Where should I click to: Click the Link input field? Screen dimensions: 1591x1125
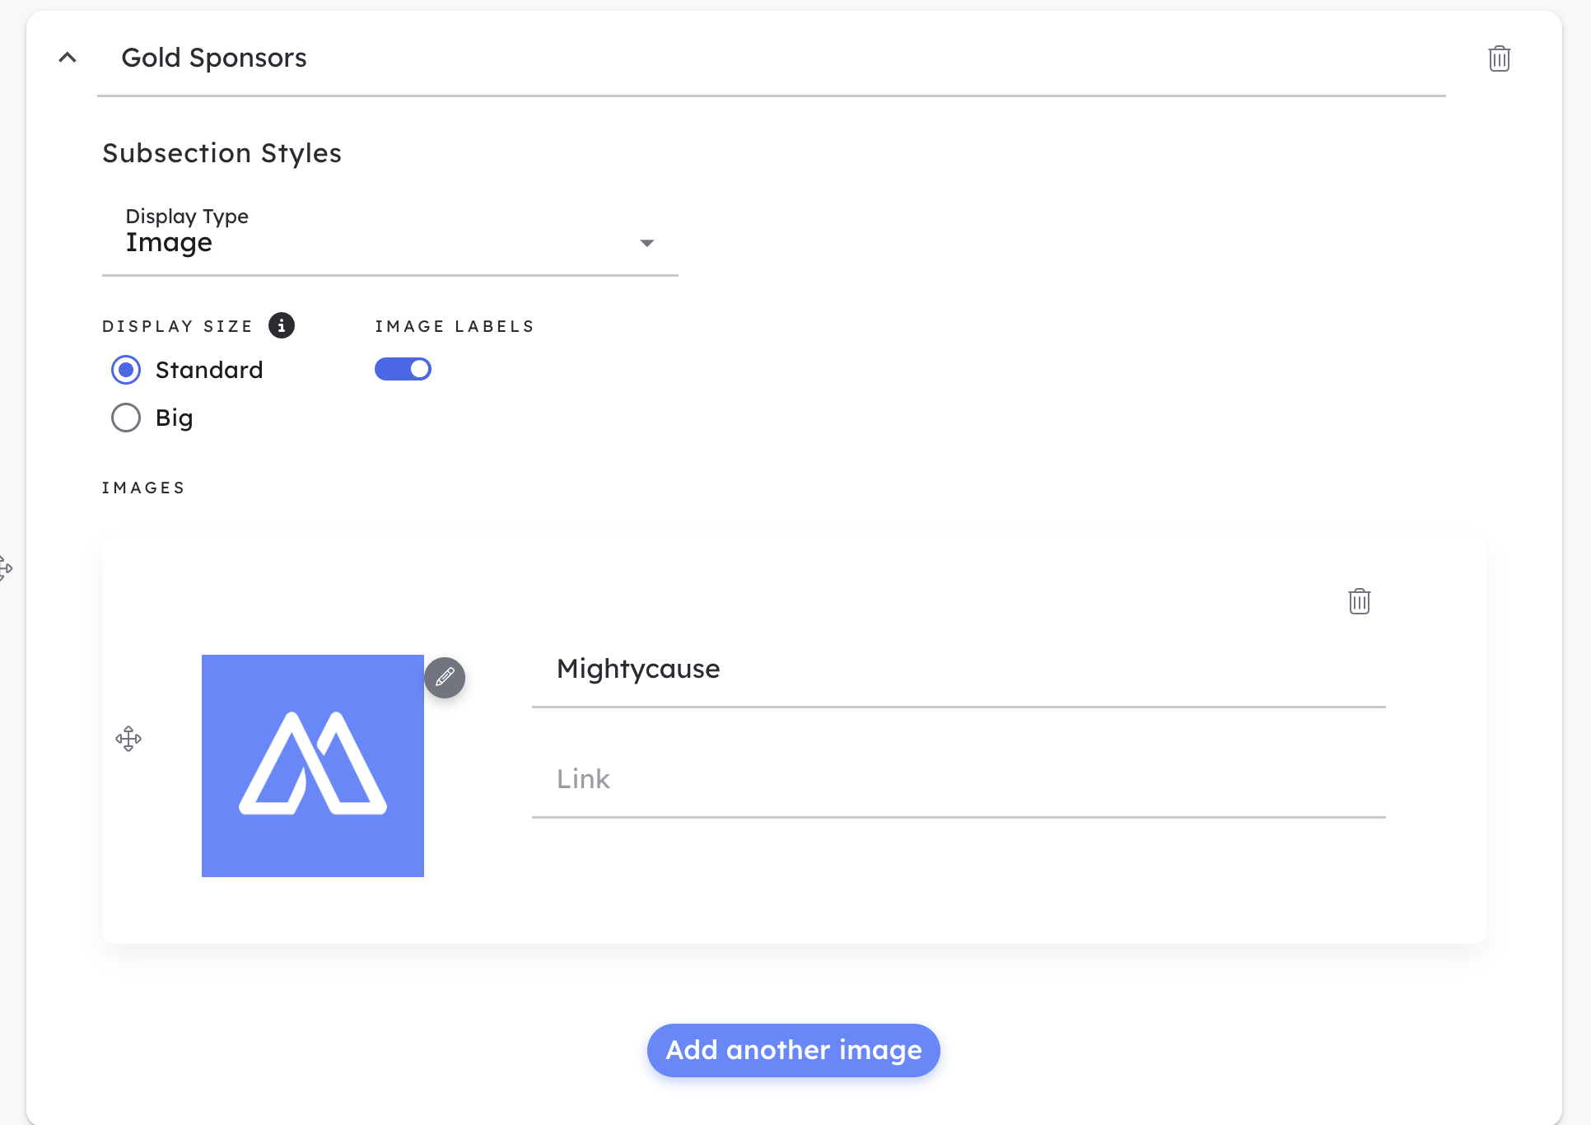pos(958,779)
